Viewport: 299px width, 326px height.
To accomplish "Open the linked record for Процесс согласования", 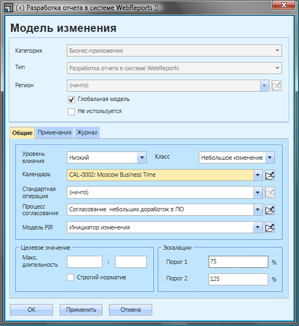I will click(x=270, y=210).
